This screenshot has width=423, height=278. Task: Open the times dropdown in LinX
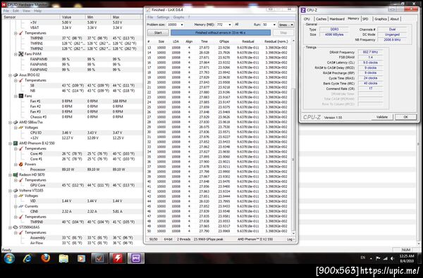[286, 25]
